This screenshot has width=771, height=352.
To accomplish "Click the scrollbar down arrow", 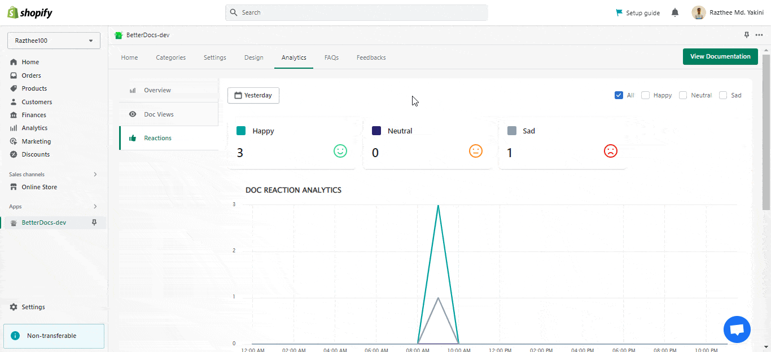I will tap(766, 346).
